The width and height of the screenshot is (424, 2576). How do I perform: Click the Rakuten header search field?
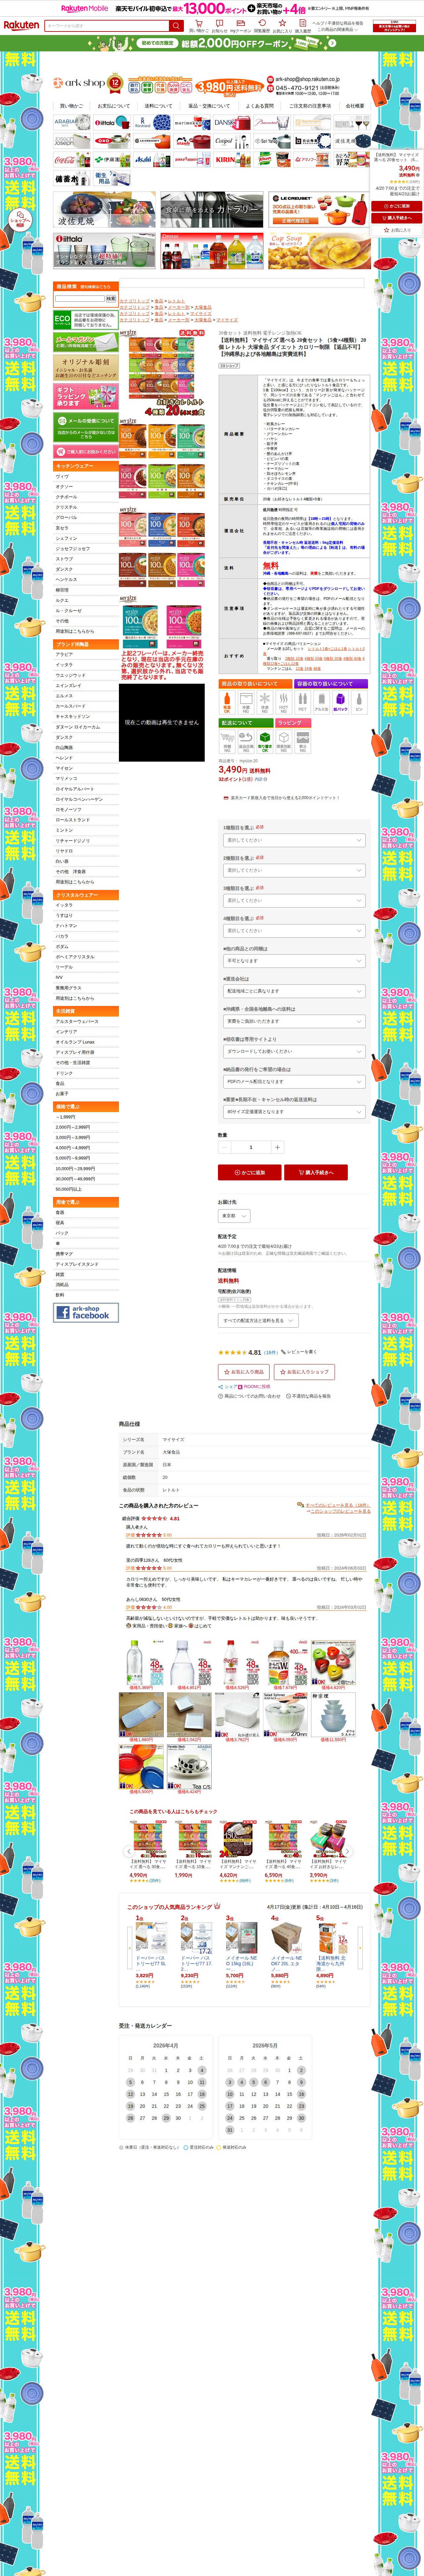tap(107, 26)
